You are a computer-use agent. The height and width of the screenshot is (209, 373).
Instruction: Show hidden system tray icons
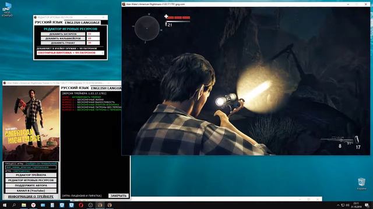coord(338,205)
